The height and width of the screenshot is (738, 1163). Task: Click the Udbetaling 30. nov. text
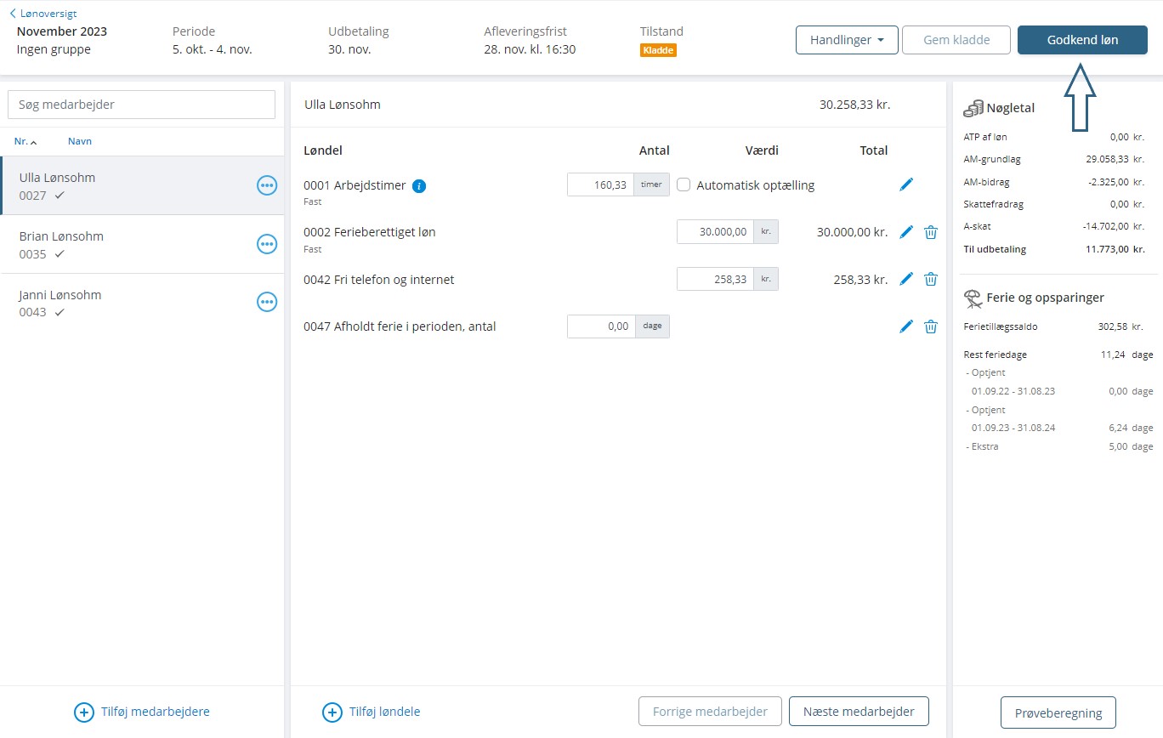point(351,49)
